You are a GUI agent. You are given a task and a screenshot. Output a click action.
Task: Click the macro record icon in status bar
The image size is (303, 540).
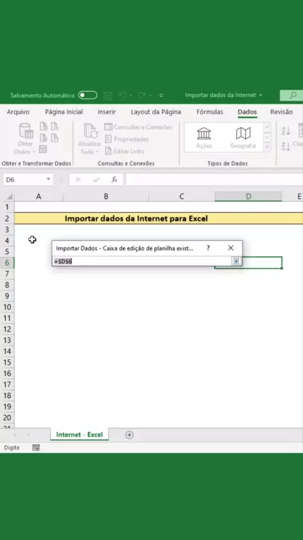(x=36, y=448)
